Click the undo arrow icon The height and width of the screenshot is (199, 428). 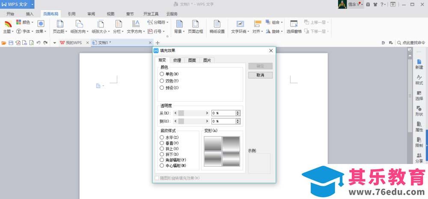coord(39,43)
